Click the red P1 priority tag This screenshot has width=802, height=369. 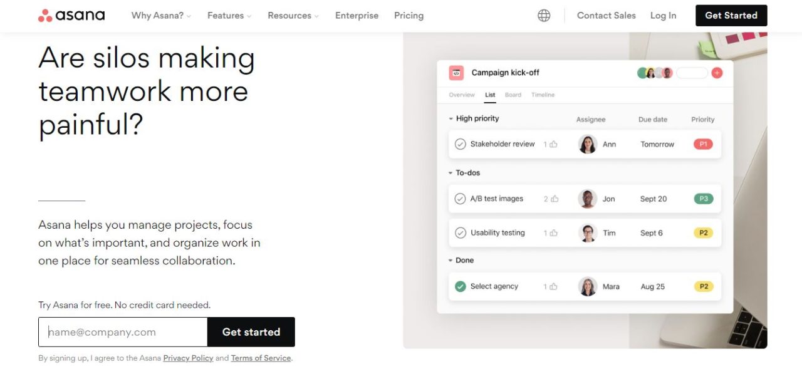[702, 143]
